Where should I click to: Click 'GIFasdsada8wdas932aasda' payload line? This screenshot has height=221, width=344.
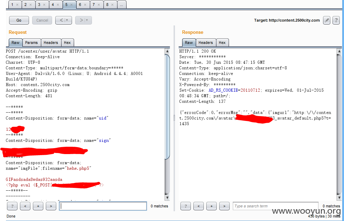(34, 180)
